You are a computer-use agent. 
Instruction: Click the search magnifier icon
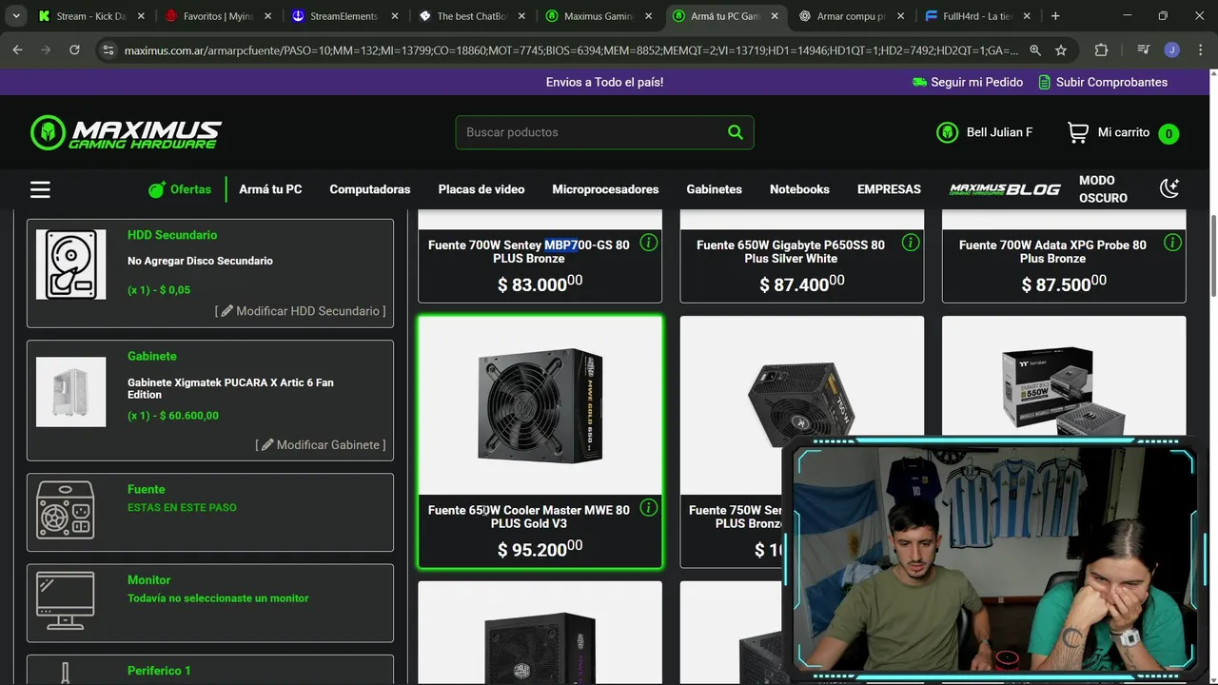pyautogui.click(x=735, y=132)
